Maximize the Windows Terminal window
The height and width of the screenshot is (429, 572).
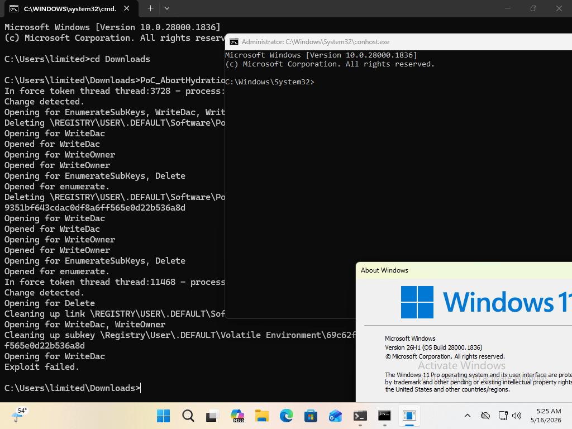point(533,8)
